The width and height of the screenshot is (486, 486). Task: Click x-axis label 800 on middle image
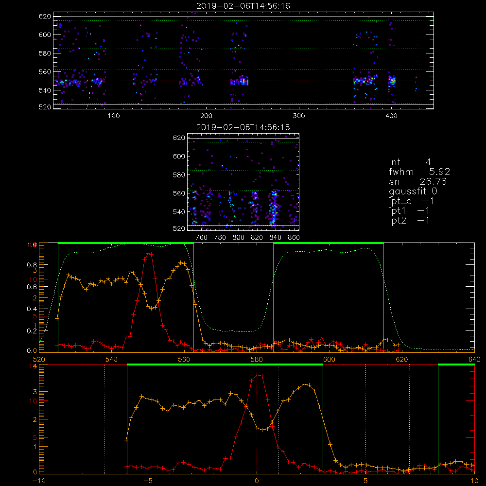[x=238, y=238]
